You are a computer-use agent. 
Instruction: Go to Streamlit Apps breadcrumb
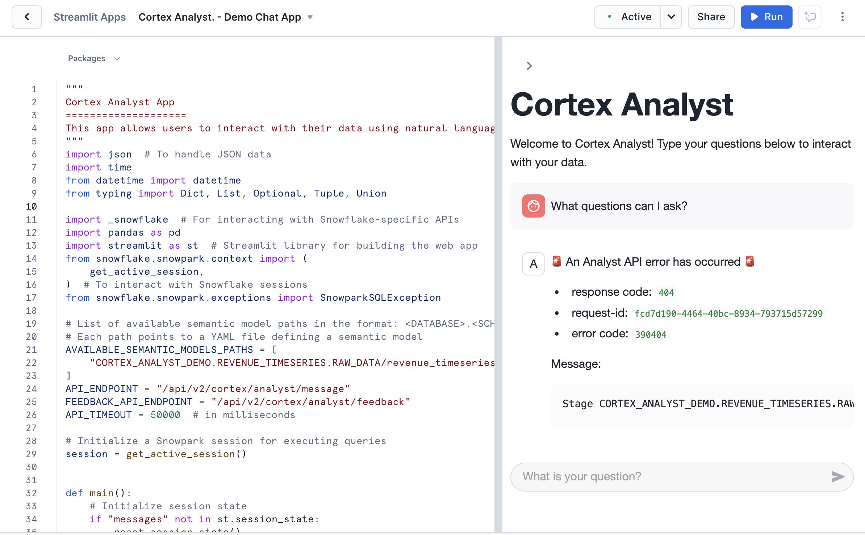coord(89,17)
